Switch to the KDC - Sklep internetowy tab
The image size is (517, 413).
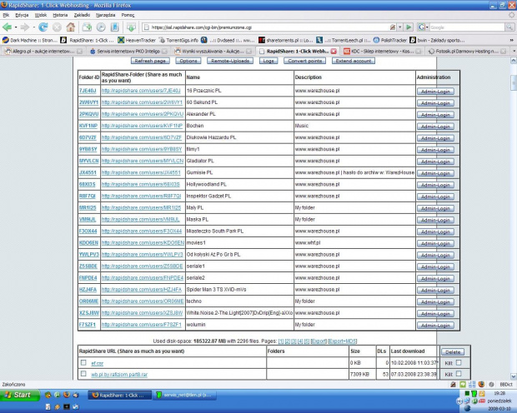pyautogui.click(x=382, y=52)
